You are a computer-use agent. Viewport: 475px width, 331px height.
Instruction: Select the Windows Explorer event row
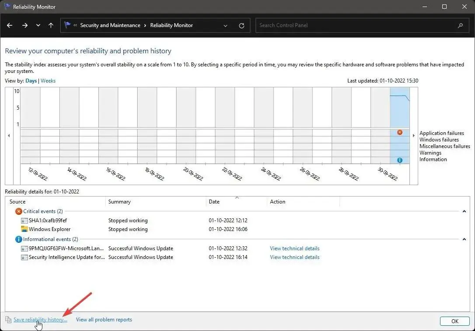pyautogui.click(x=237, y=229)
